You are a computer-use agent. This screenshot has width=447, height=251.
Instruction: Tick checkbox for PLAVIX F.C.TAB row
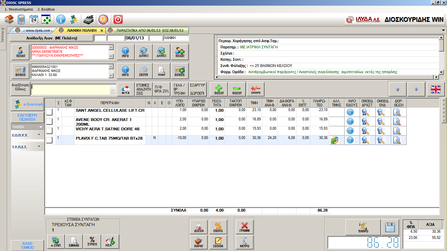point(49,140)
